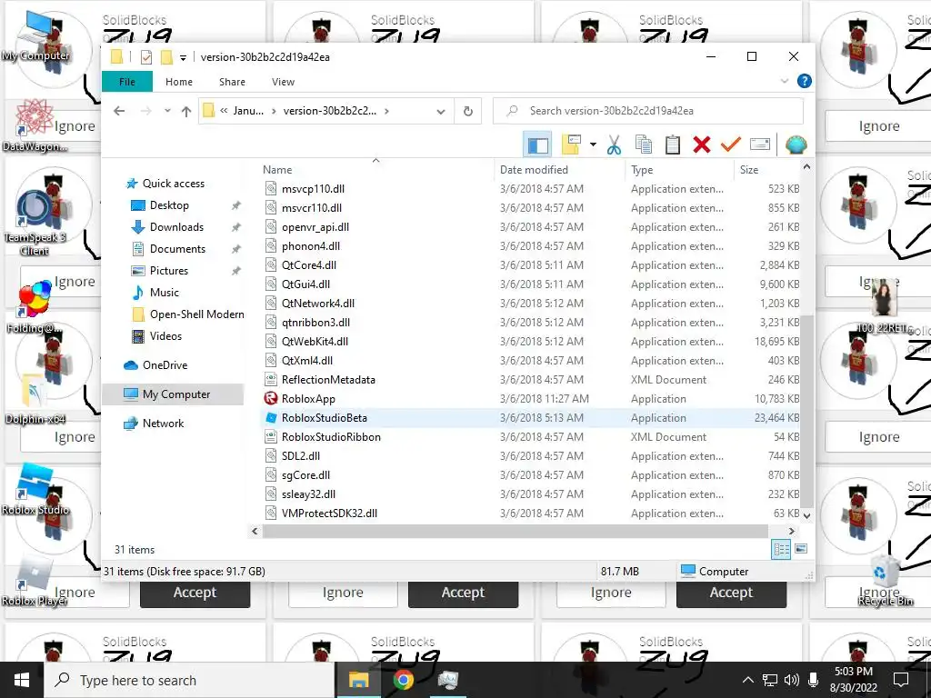
Task: Open the dropdown arrow beside Folder Options icon
Action: [593, 145]
